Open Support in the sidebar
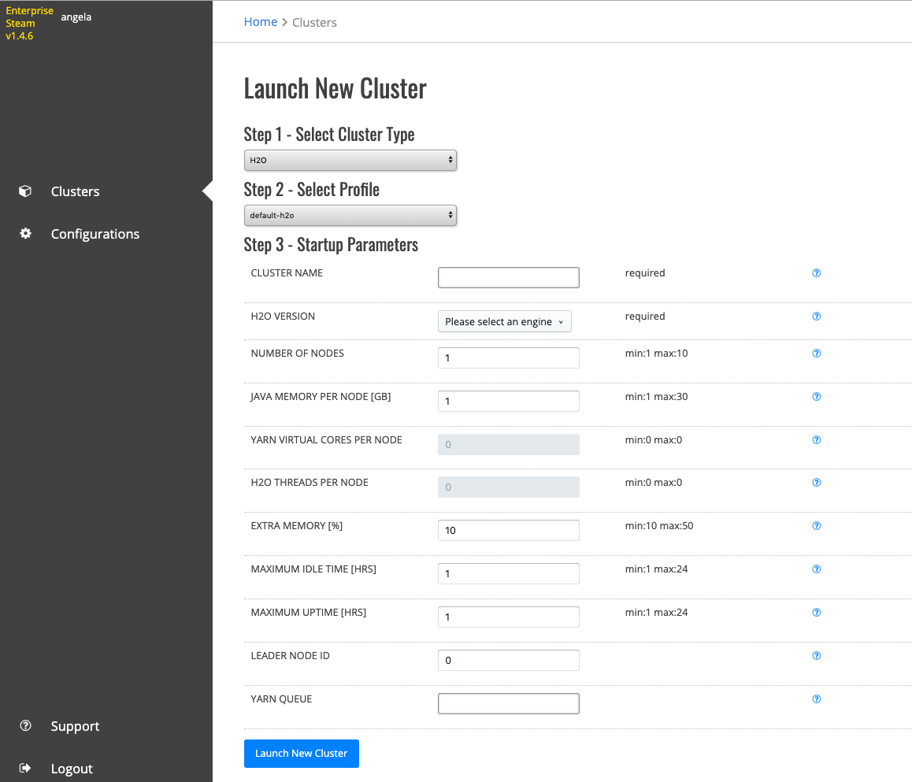The height and width of the screenshot is (782, 912). click(x=75, y=726)
